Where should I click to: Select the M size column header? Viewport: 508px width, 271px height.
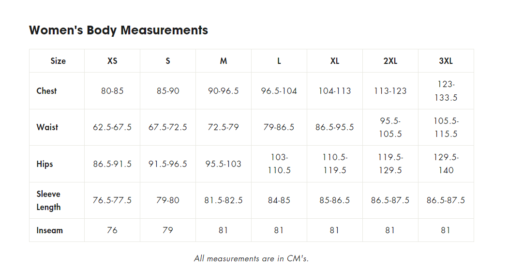(x=224, y=61)
